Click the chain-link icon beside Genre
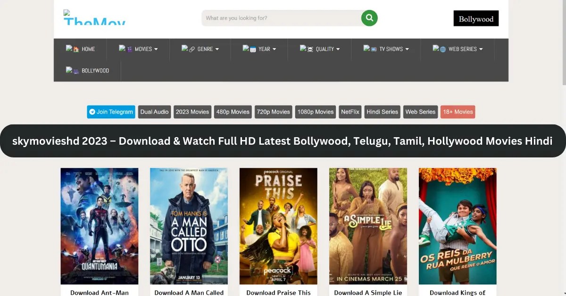The height and width of the screenshot is (296, 566). pyautogui.click(x=192, y=49)
